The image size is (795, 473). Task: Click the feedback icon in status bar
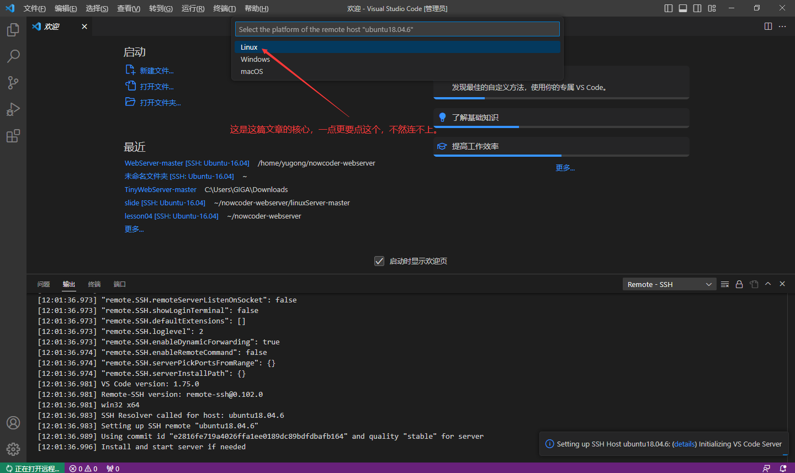766,469
